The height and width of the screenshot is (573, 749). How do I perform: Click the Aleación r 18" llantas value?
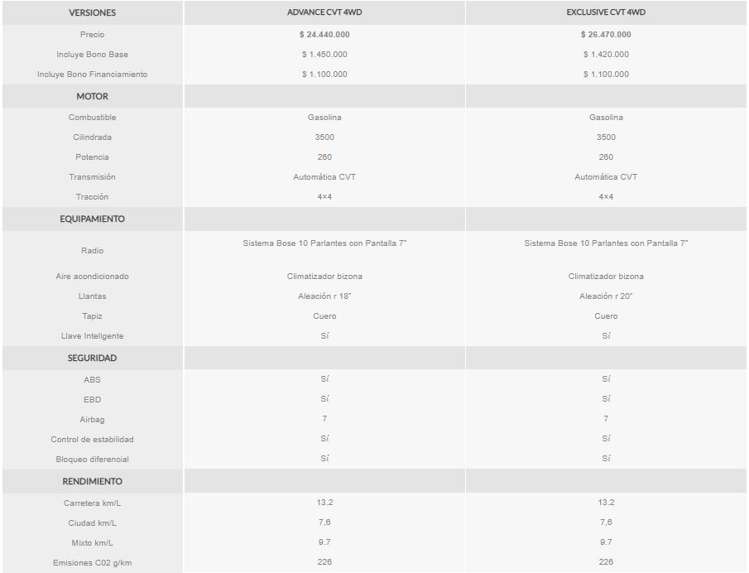pyautogui.click(x=324, y=296)
